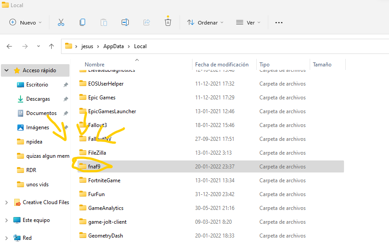Click chevron after jesus in address bar
Viewport: 389px width, 242px height.
(98, 46)
